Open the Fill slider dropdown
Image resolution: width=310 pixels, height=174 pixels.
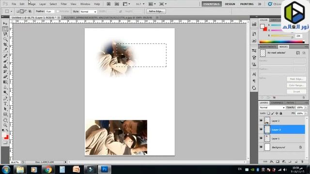(306, 113)
